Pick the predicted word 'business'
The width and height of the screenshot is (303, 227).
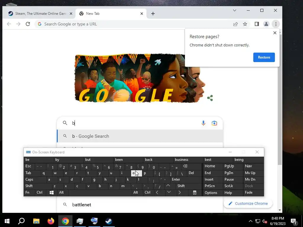[188, 160]
